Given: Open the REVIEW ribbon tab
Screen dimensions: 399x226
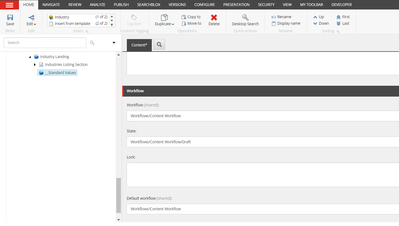Looking at the screenshot, I should (75, 5).
